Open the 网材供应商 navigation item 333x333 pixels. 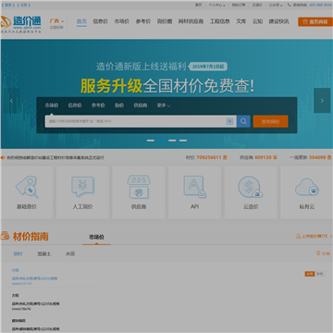coord(191,21)
